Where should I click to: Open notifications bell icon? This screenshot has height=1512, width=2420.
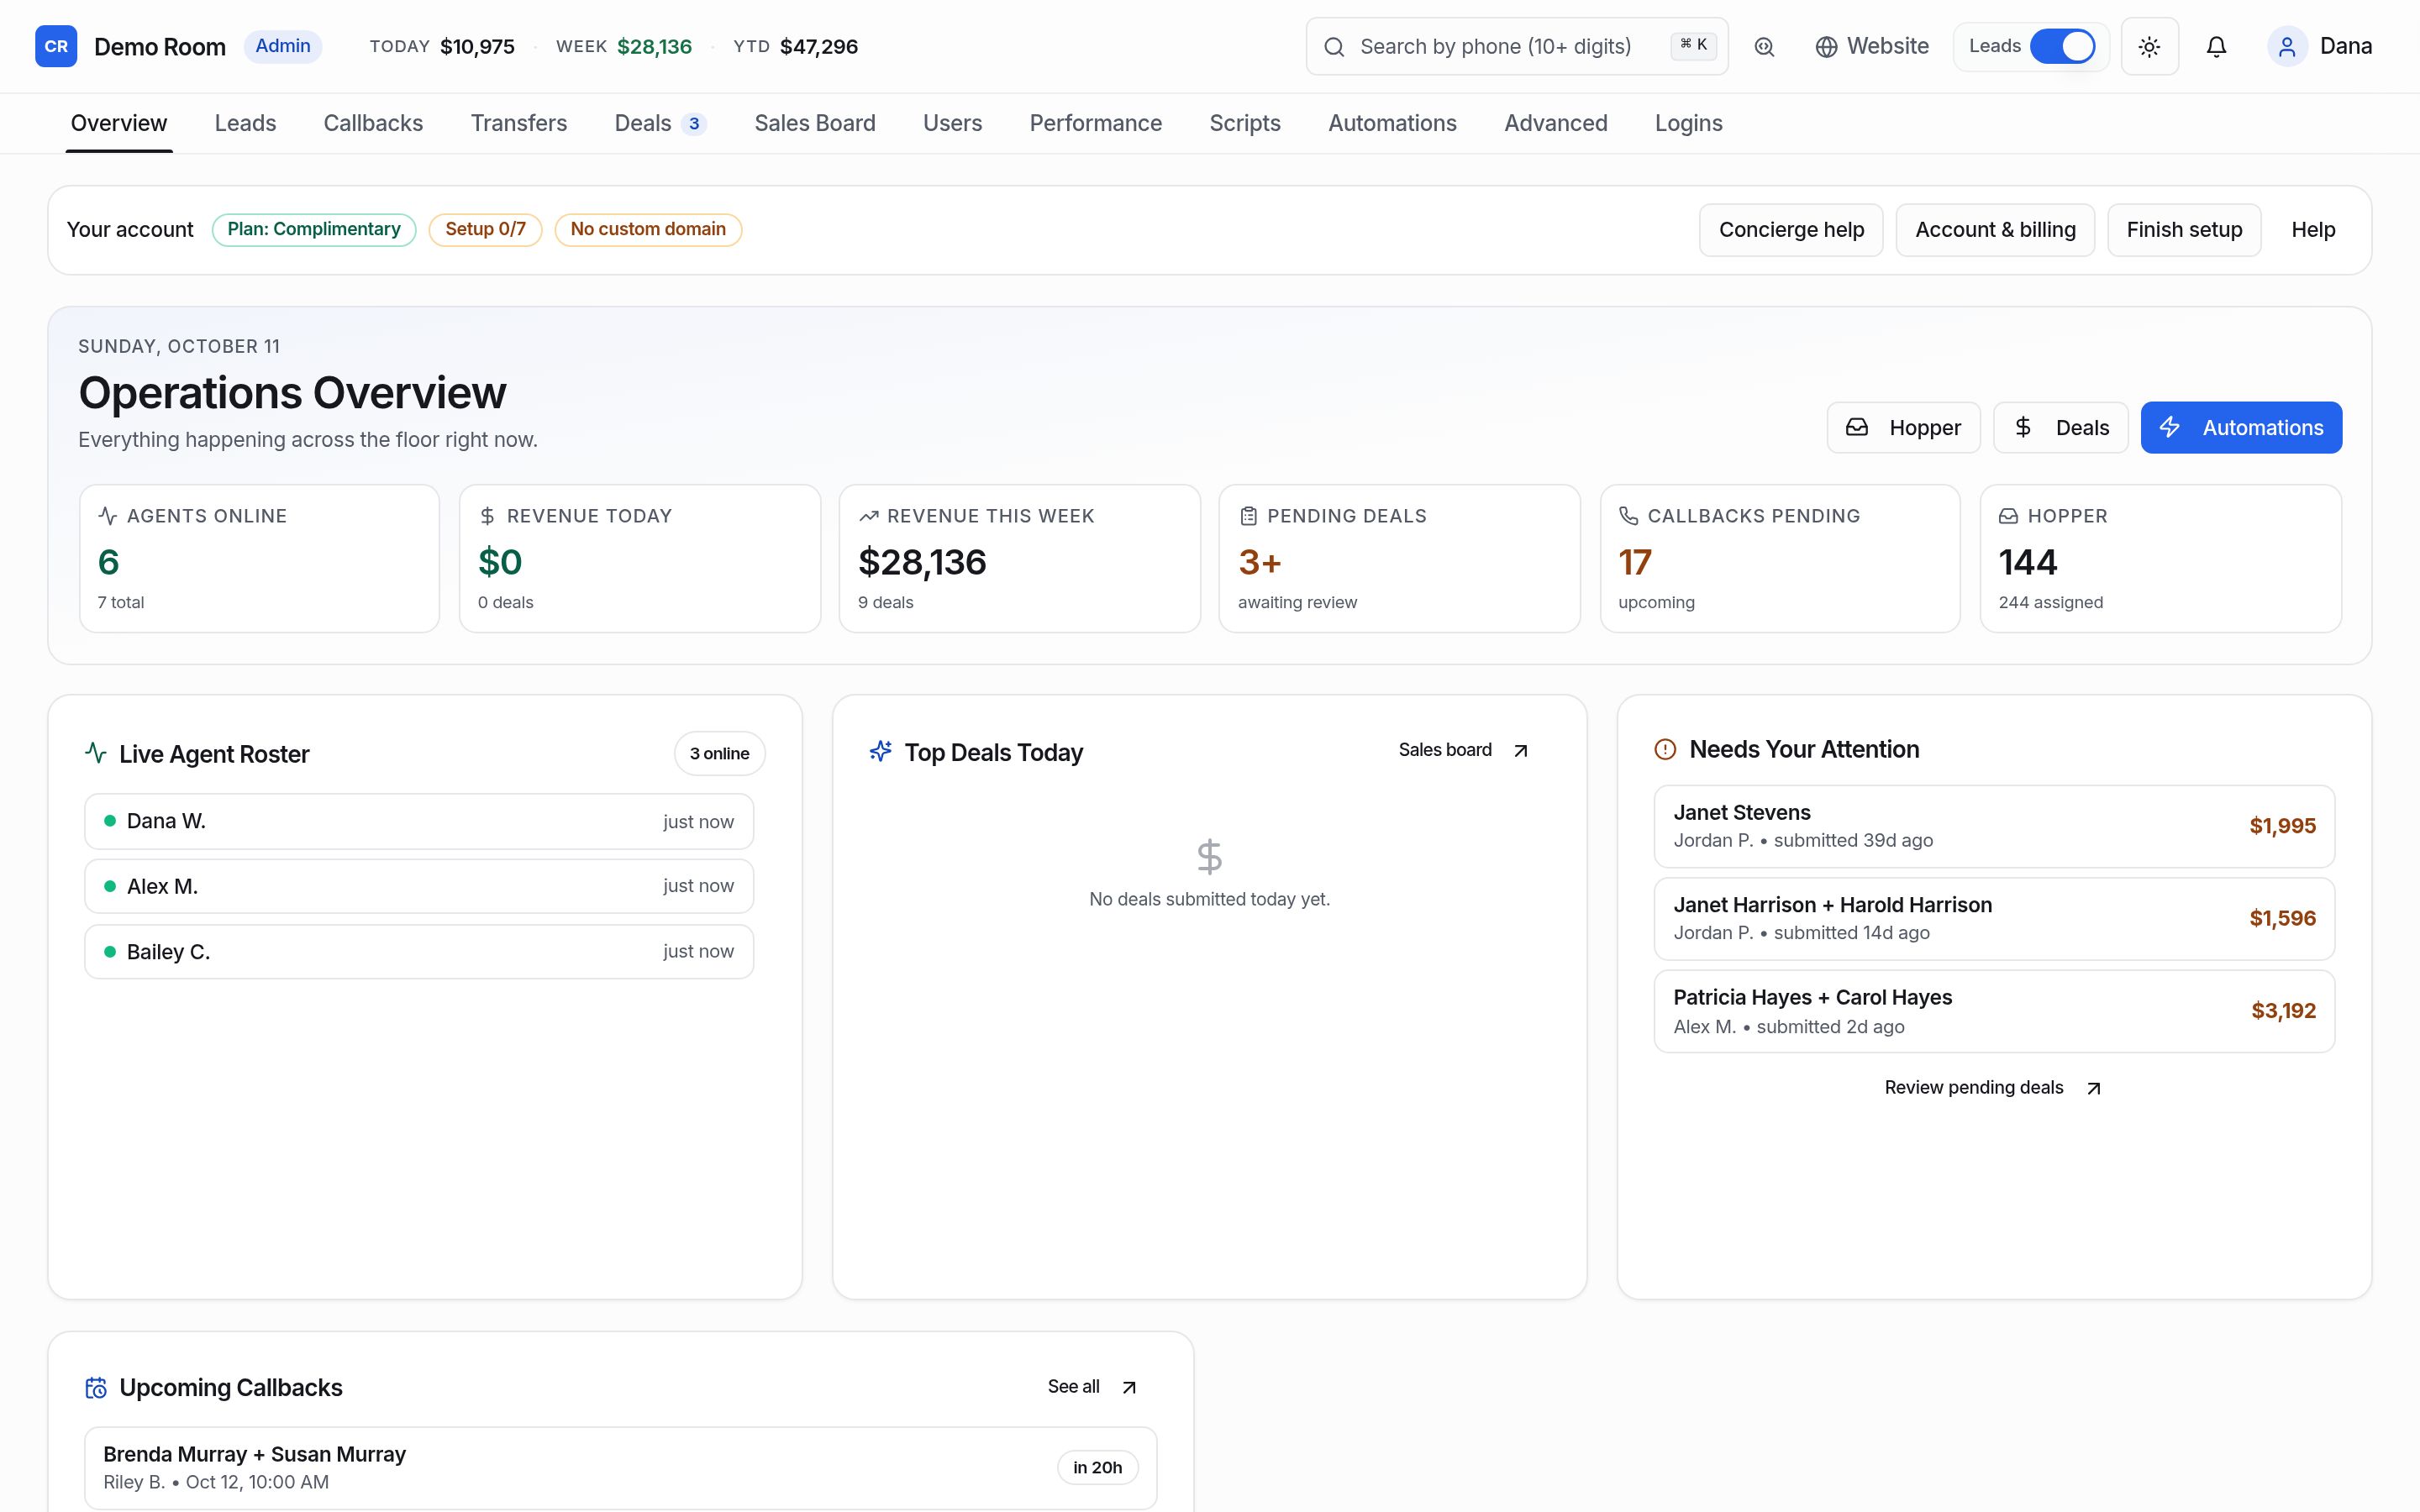pos(2216,47)
